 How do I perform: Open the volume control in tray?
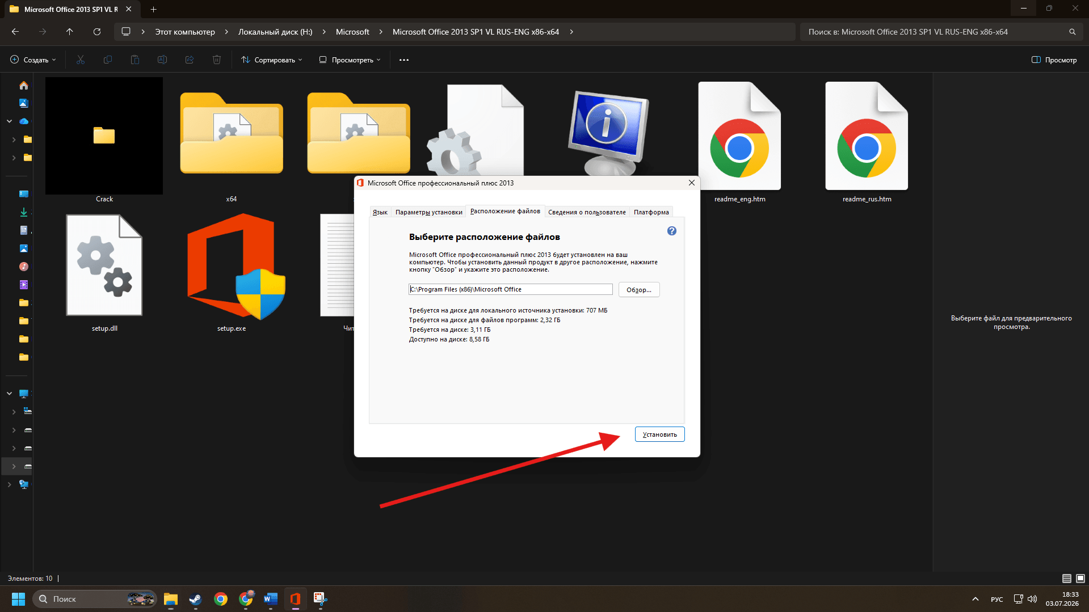point(1032,599)
